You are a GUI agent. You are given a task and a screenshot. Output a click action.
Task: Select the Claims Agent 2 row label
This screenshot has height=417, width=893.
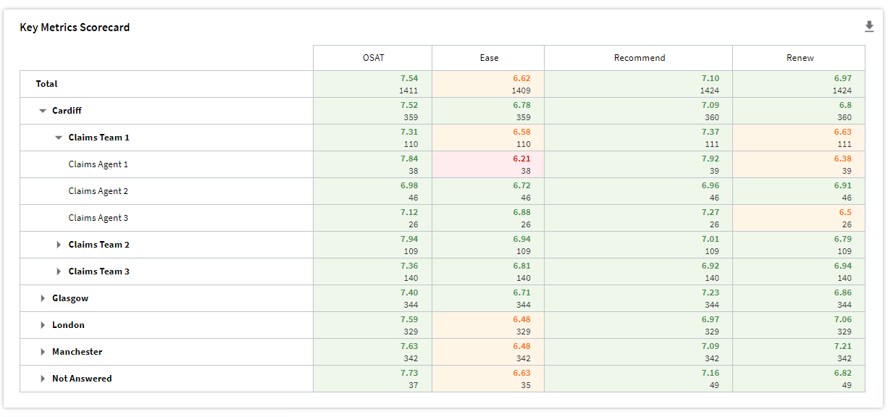coord(98,191)
